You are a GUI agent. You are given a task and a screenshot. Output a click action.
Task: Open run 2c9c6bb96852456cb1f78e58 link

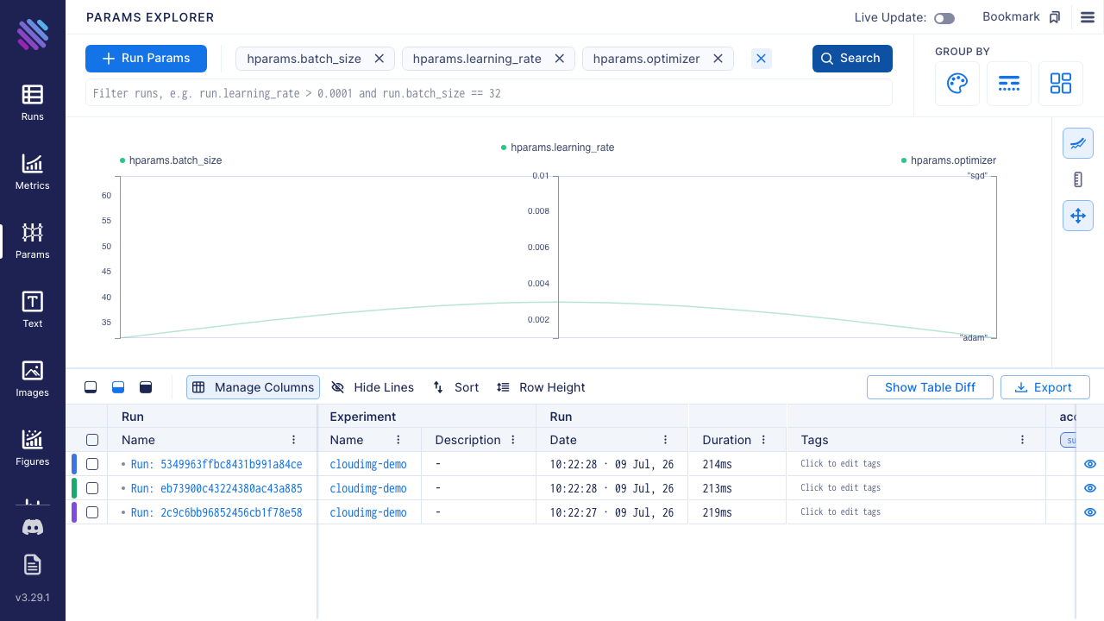216,512
